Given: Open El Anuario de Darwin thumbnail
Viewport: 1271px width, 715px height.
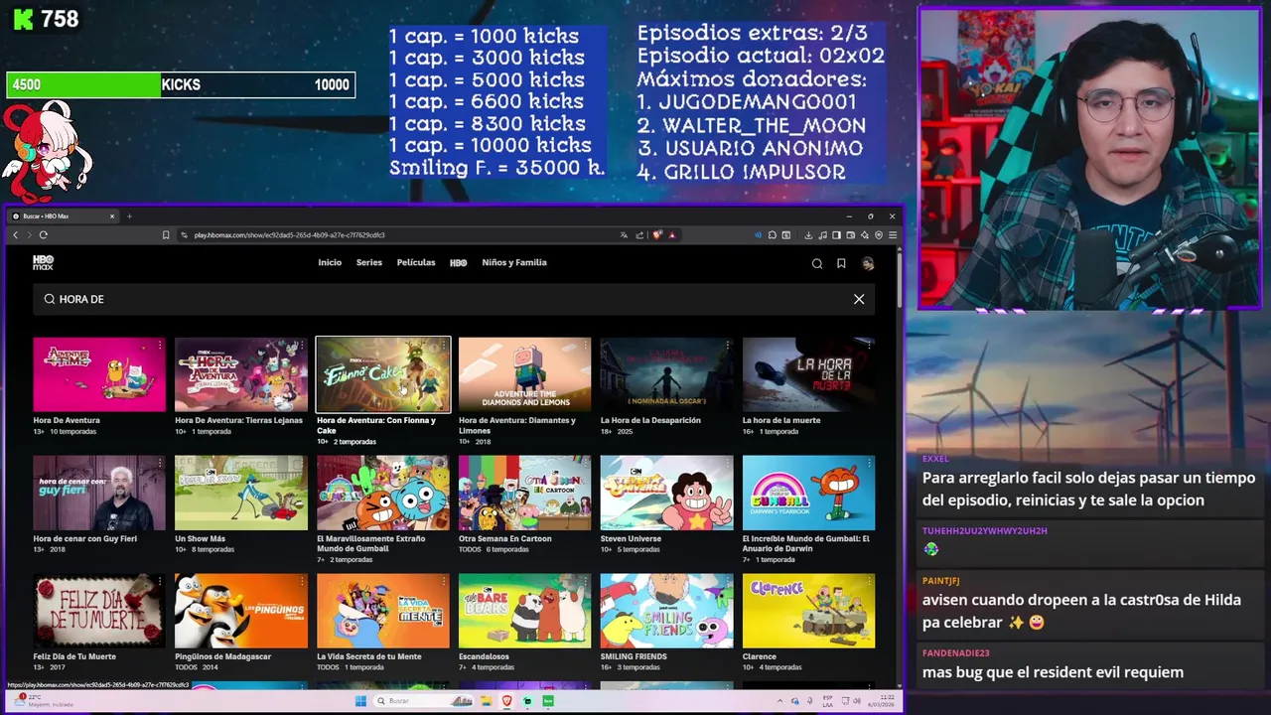Looking at the screenshot, I should pyautogui.click(x=809, y=493).
